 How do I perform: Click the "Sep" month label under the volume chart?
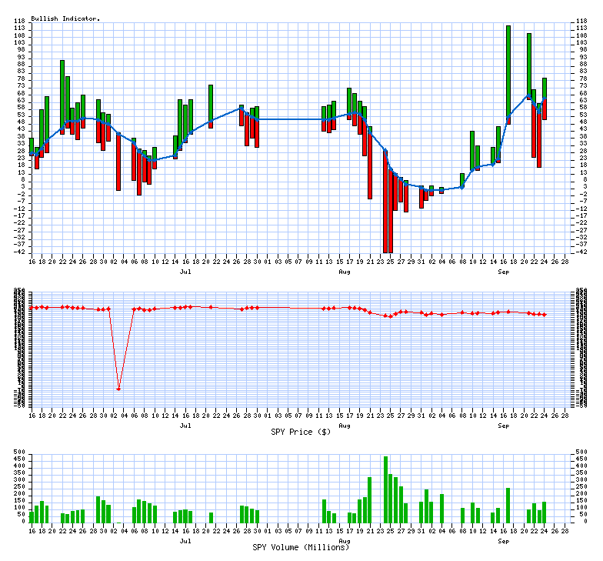click(x=503, y=541)
